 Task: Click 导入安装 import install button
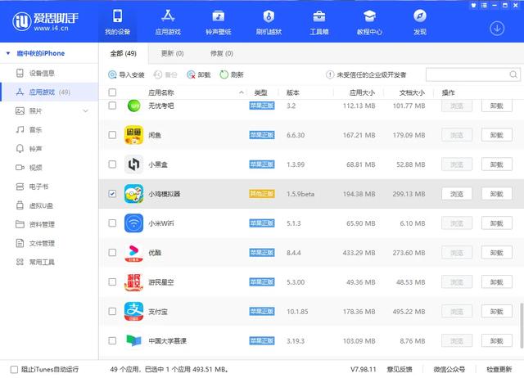tap(126, 74)
